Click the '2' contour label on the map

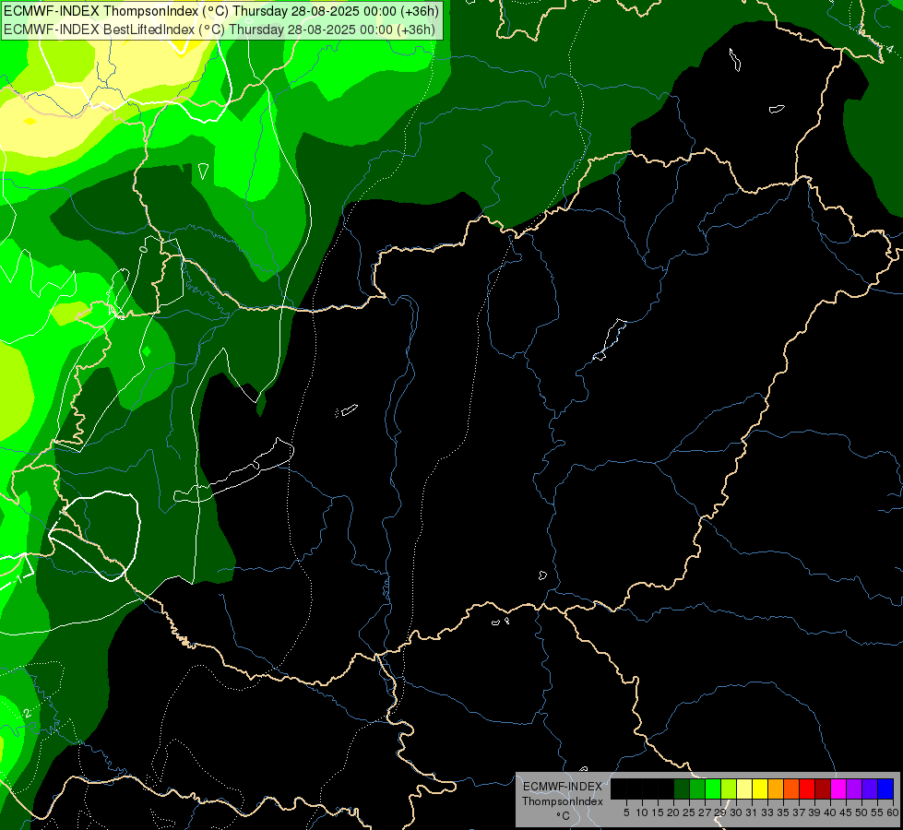click(x=27, y=713)
